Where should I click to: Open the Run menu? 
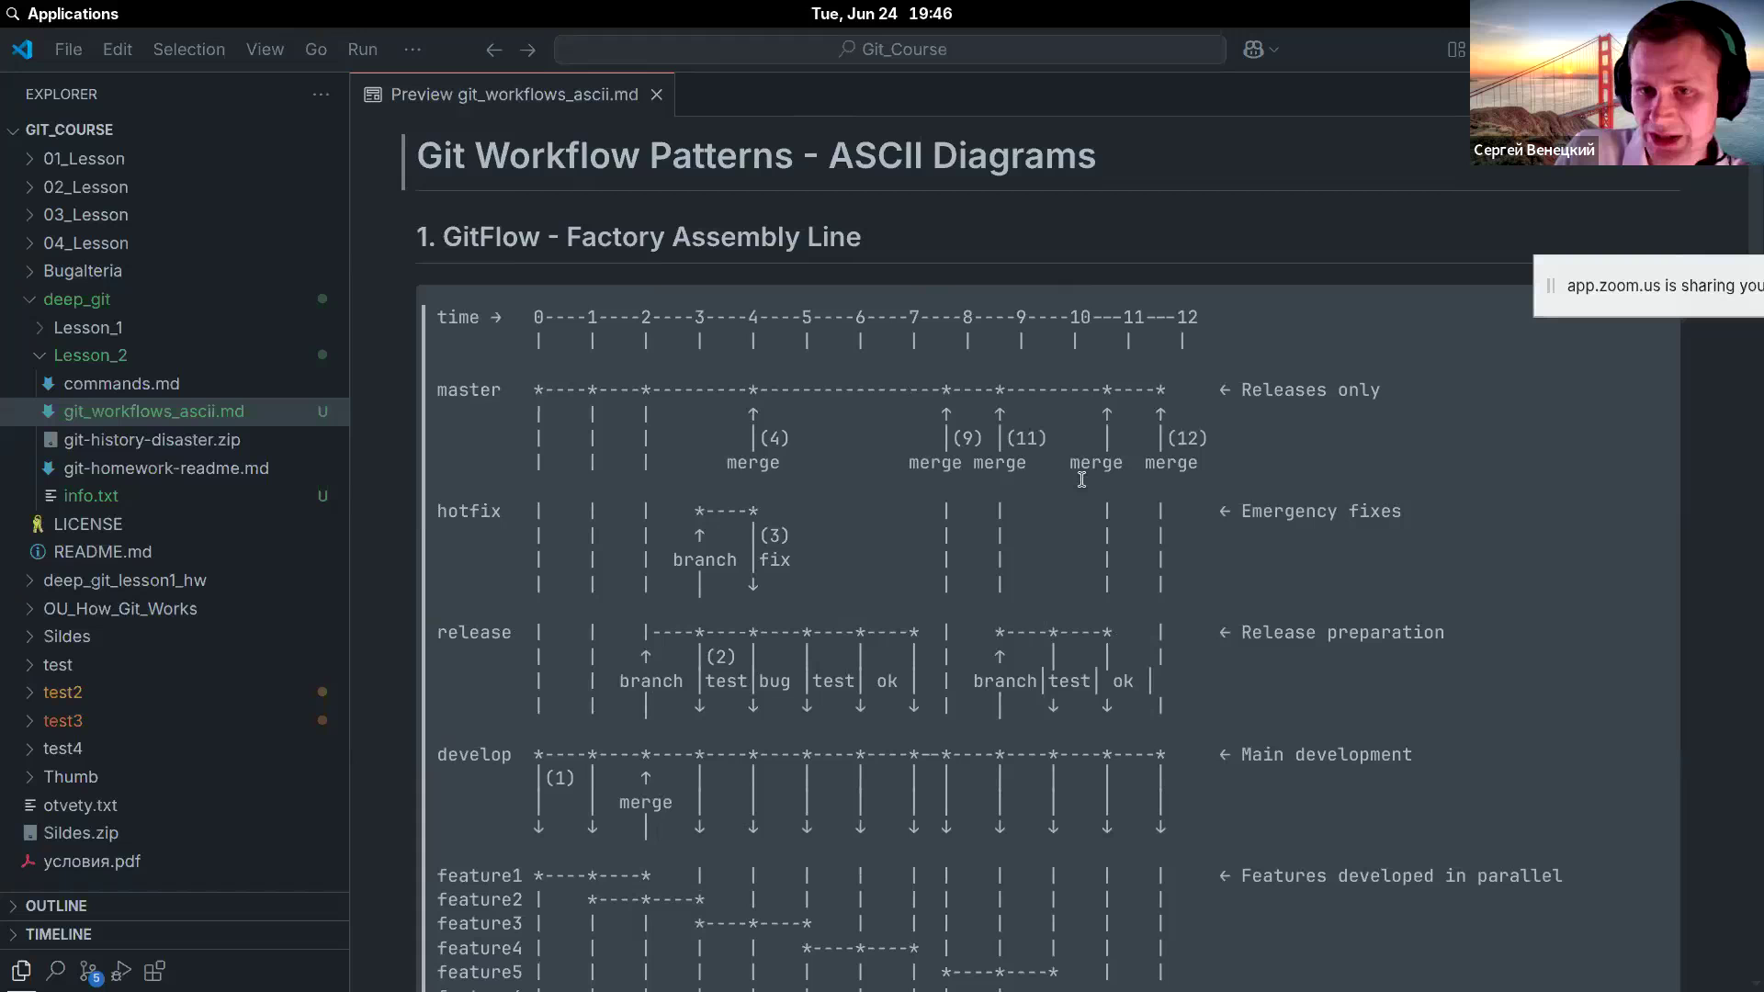tap(362, 50)
